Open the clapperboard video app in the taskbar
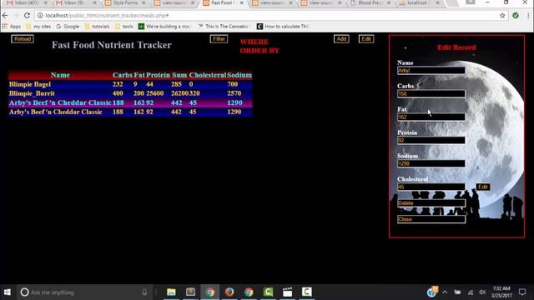 pos(287,292)
